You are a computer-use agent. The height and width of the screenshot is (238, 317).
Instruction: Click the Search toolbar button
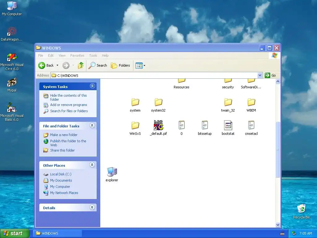pyautogui.click(x=98, y=65)
